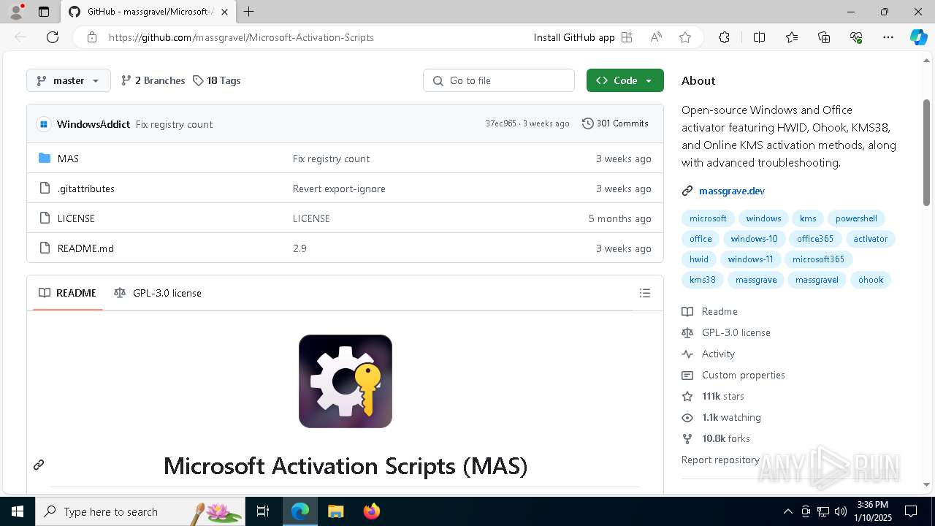Open a new tab
Viewport: 935px width, 526px height.
[249, 12]
